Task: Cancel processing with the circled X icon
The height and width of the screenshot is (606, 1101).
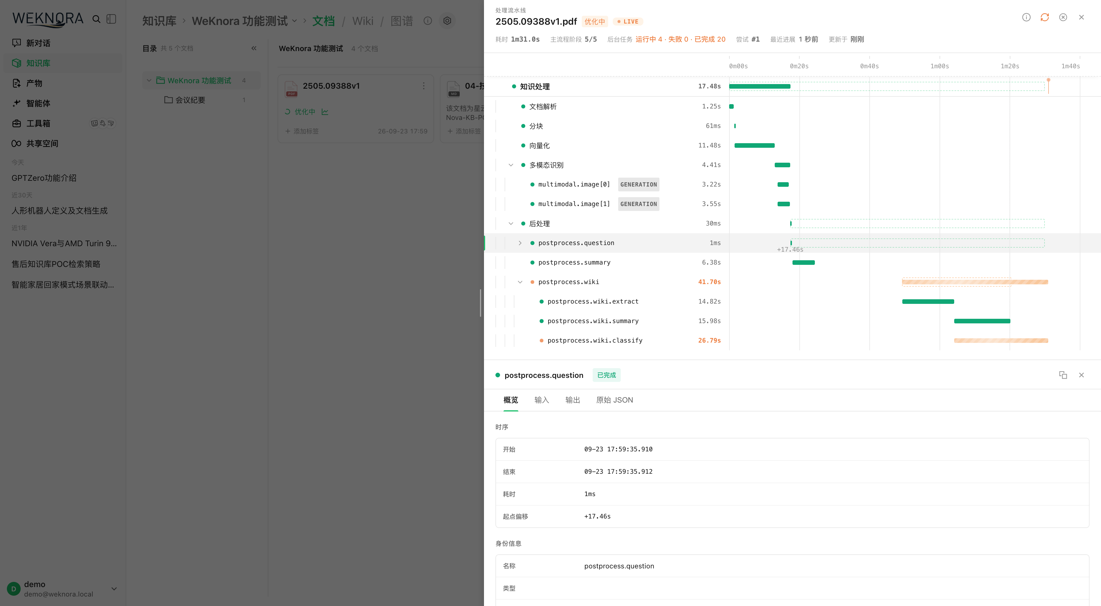Action: coord(1063,17)
